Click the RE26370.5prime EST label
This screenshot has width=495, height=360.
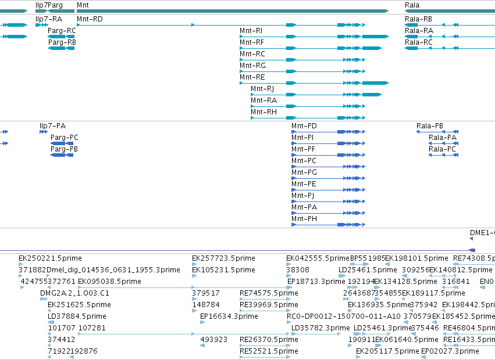269,340
